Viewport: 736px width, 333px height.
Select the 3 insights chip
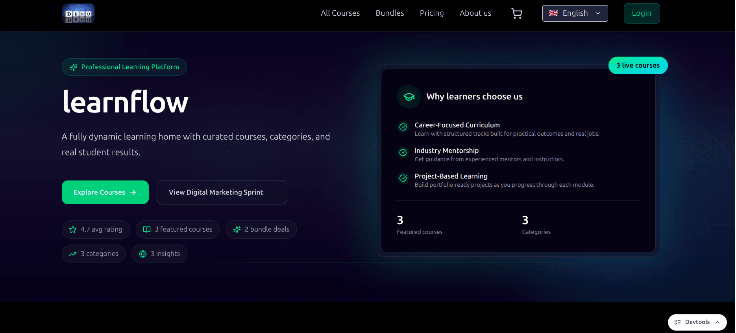pyautogui.click(x=159, y=254)
